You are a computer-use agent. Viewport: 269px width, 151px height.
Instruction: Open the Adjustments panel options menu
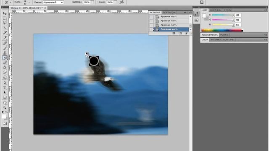266,35
